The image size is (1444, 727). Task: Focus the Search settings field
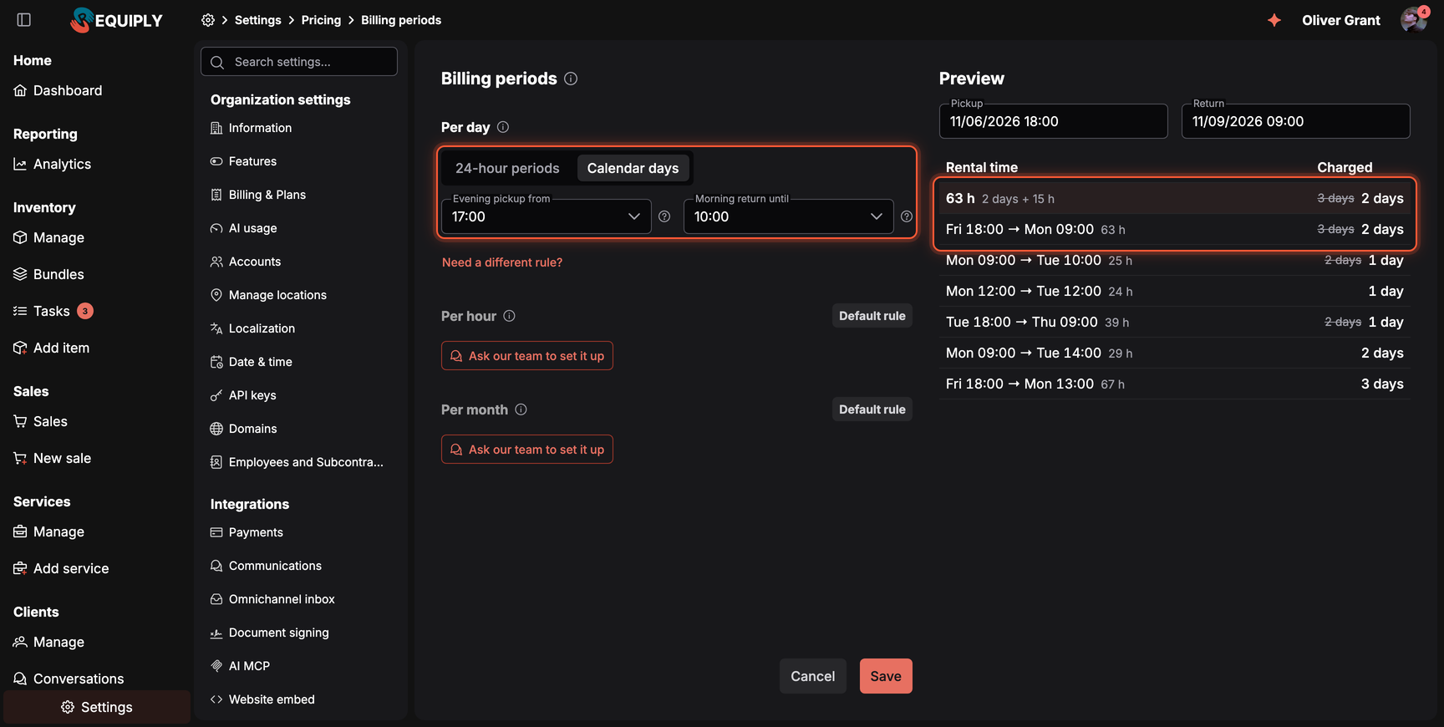point(299,62)
